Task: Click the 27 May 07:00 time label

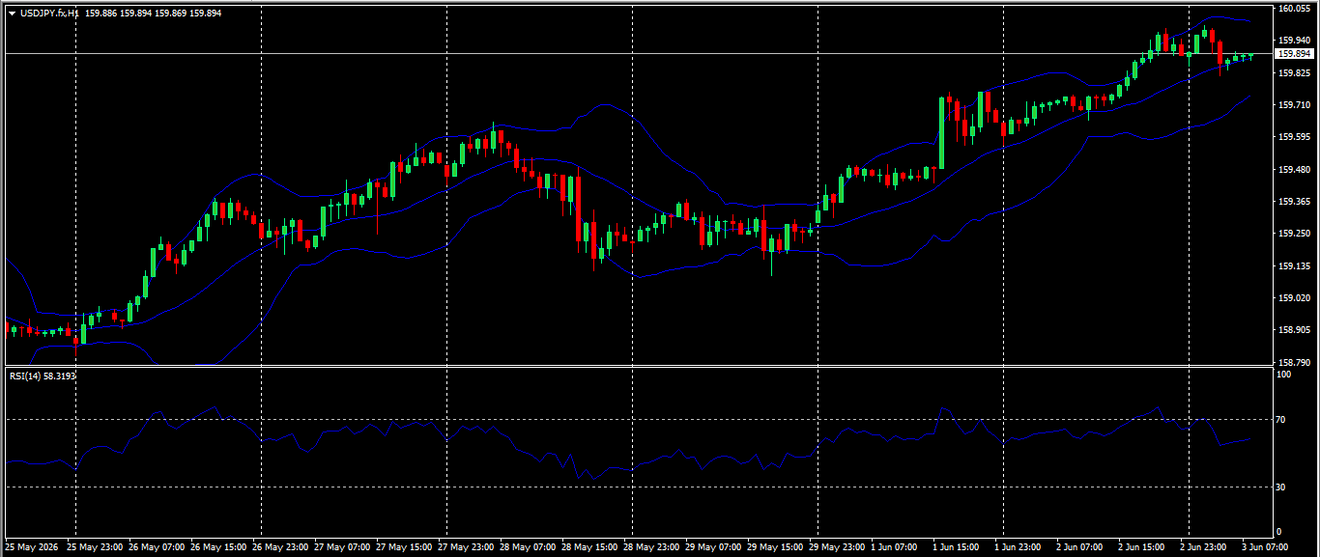Action: [x=342, y=546]
